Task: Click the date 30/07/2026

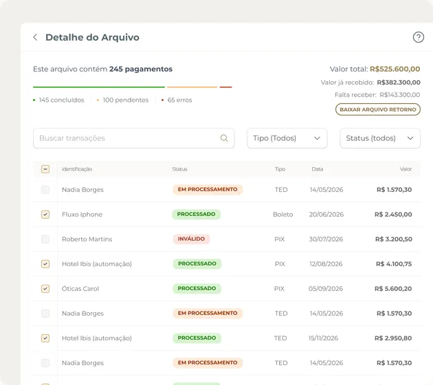Action: click(x=326, y=239)
